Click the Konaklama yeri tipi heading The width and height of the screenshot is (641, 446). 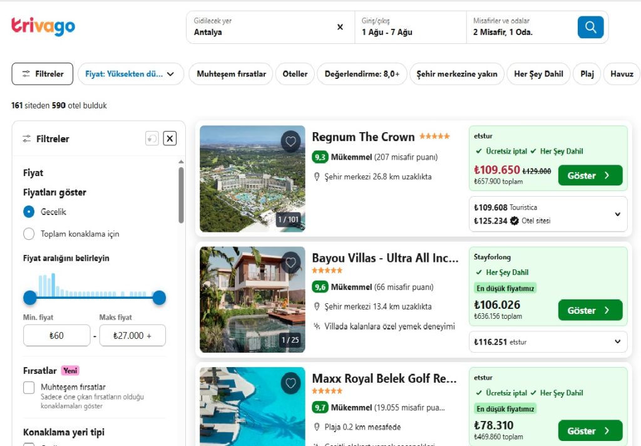click(64, 432)
